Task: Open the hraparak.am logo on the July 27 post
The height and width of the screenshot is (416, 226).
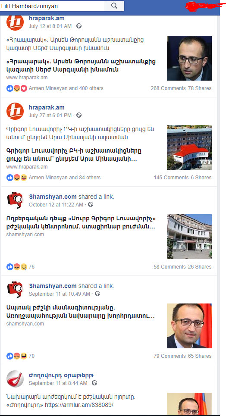Action: (x=15, y=111)
